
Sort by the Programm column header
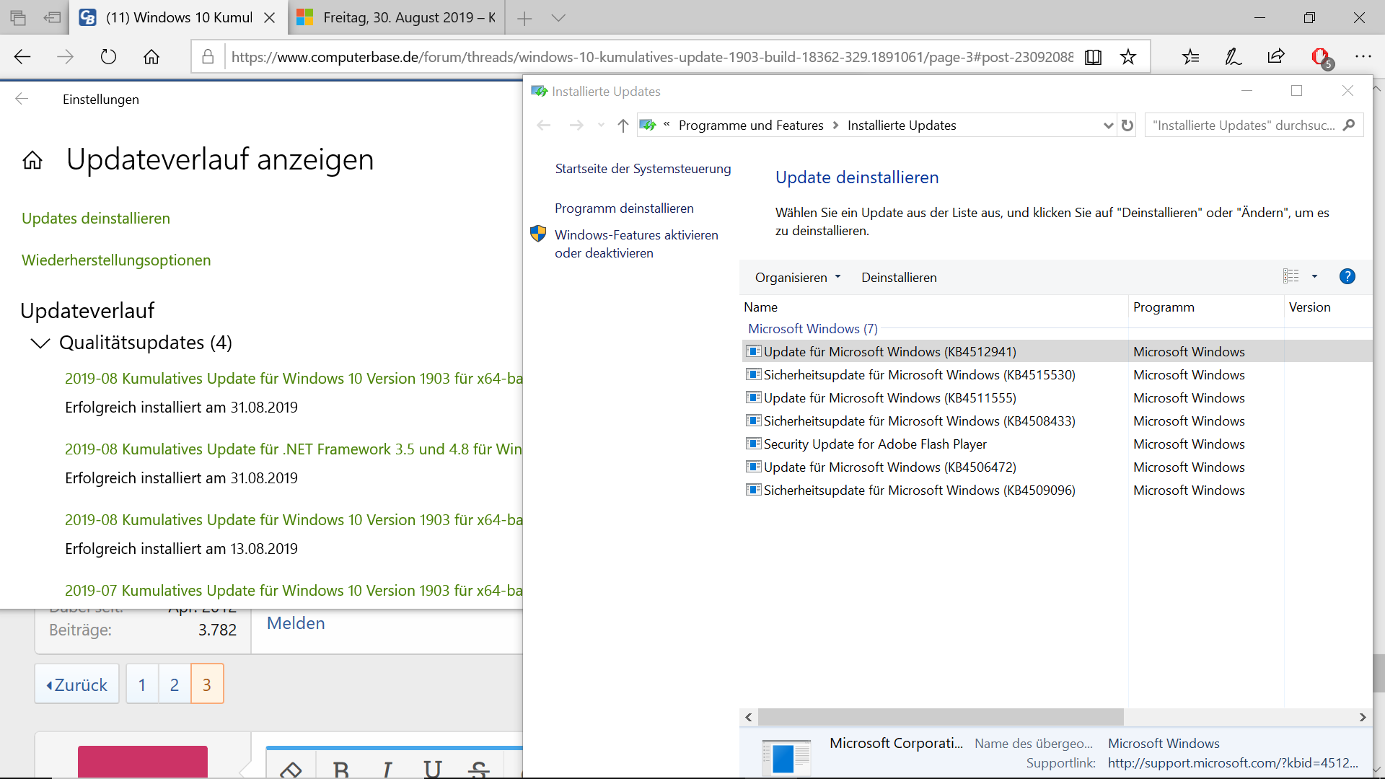pos(1206,307)
